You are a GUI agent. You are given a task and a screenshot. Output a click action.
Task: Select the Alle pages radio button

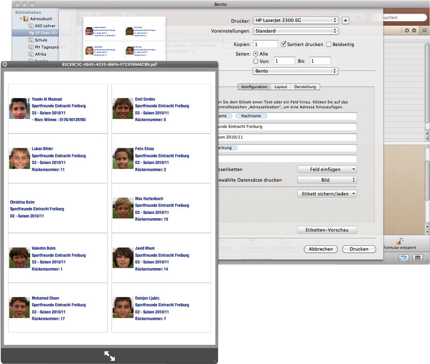tap(256, 54)
